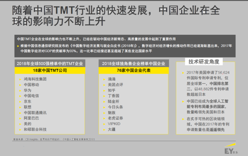The image size is (248, 156).
Task: Click the paragraph starting '根据中国信息通信研究院发布的'
Action: click(x=126, y=48)
